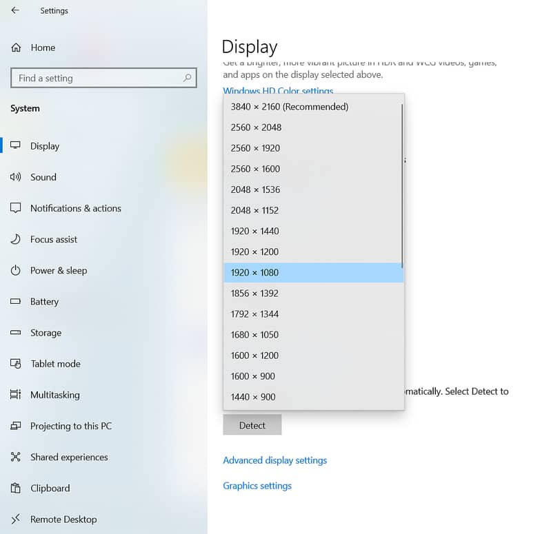
Task: Click the back arrow icon in Settings
Action: point(15,10)
